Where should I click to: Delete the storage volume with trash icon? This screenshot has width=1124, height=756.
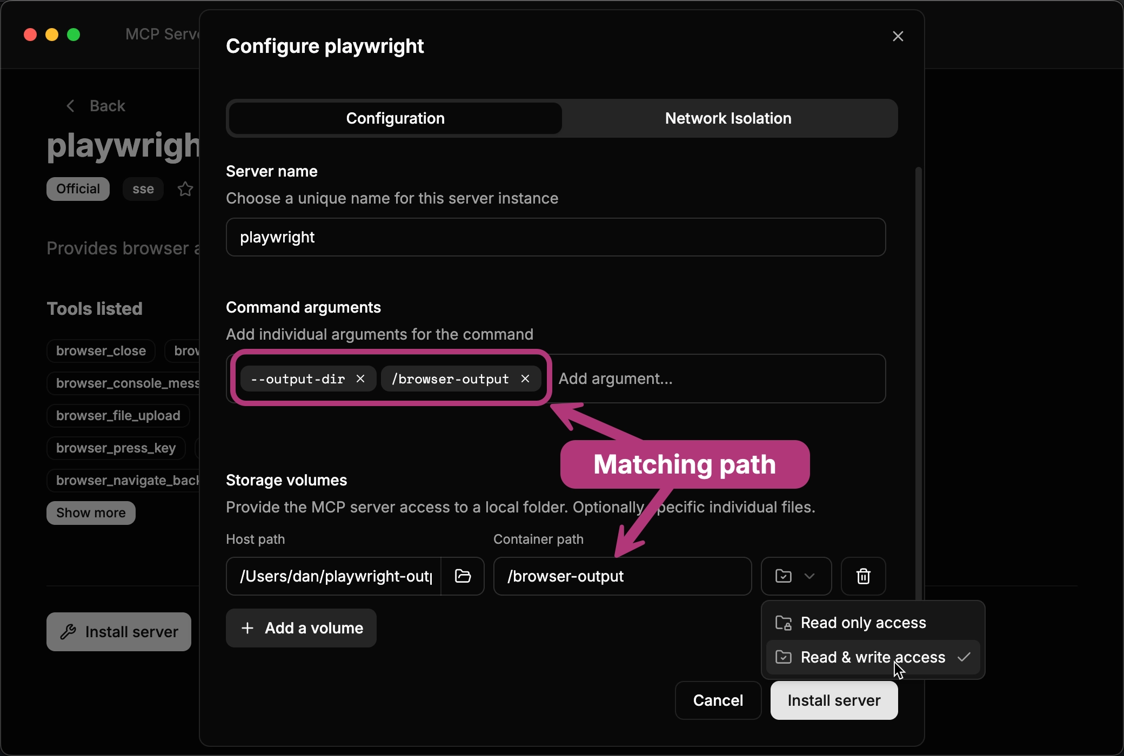point(862,576)
